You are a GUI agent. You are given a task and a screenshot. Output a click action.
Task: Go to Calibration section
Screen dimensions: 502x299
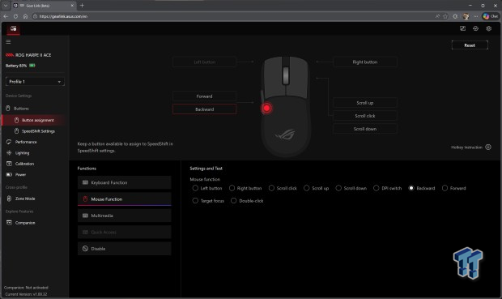24,164
